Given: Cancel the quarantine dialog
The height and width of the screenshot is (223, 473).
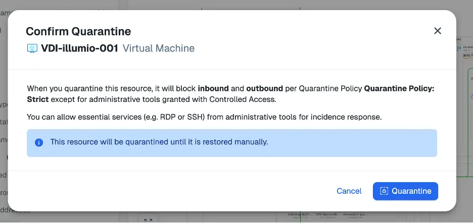Looking at the screenshot, I should 349,191.
